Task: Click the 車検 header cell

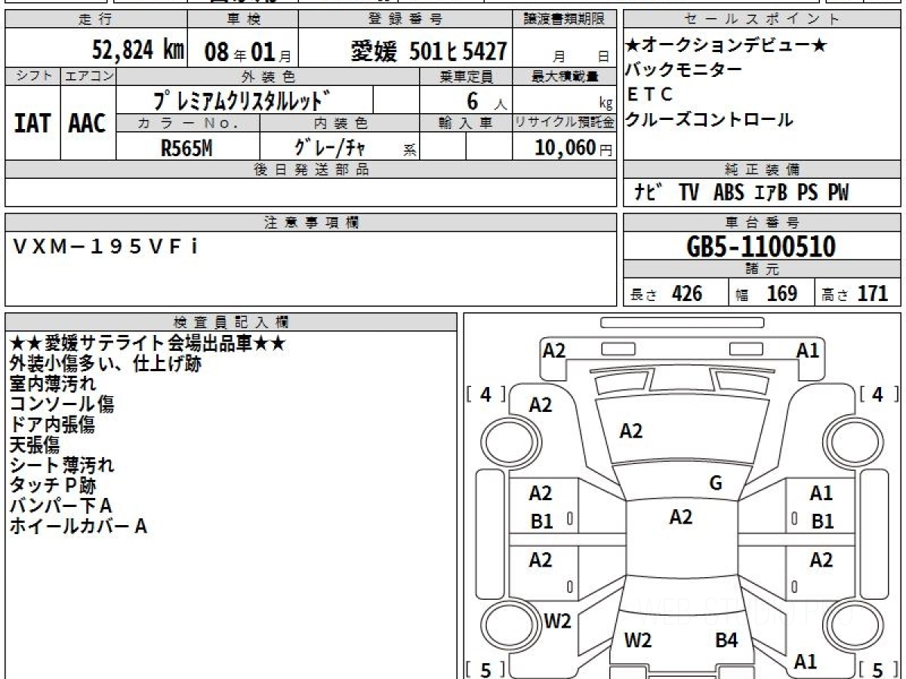Action: [x=242, y=20]
